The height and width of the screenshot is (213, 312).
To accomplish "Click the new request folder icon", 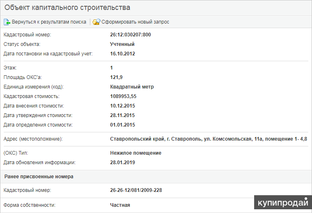I will 96,22.
